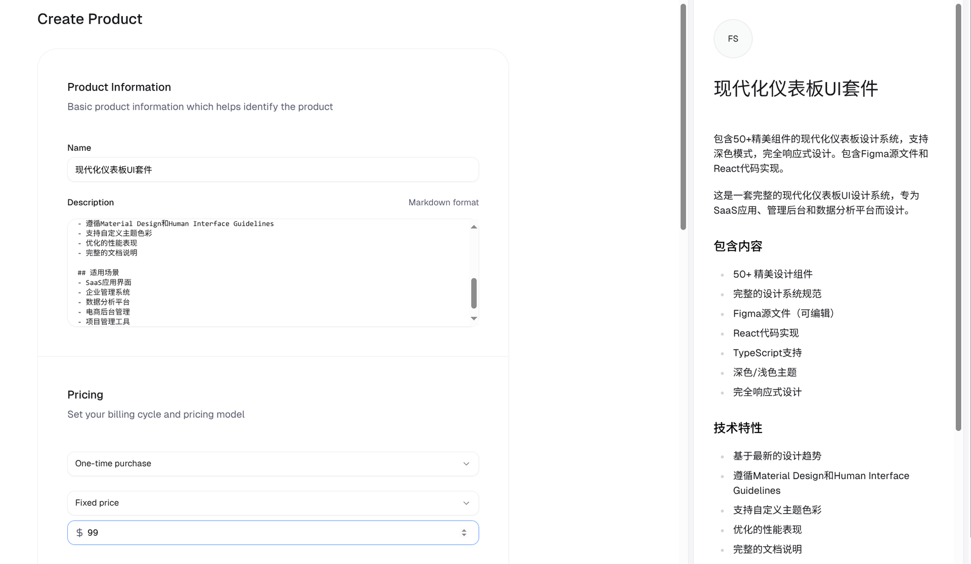Click 'TypeScript支持' item in preview list
The width and height of the screenshot is (971, 564).
[767, 353]
